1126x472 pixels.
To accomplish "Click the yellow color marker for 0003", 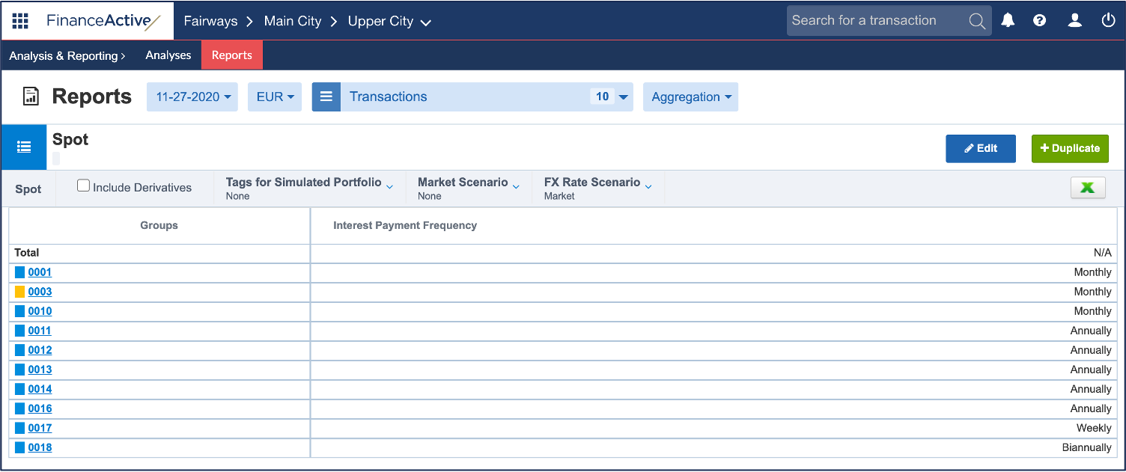I will click(20, 292).
